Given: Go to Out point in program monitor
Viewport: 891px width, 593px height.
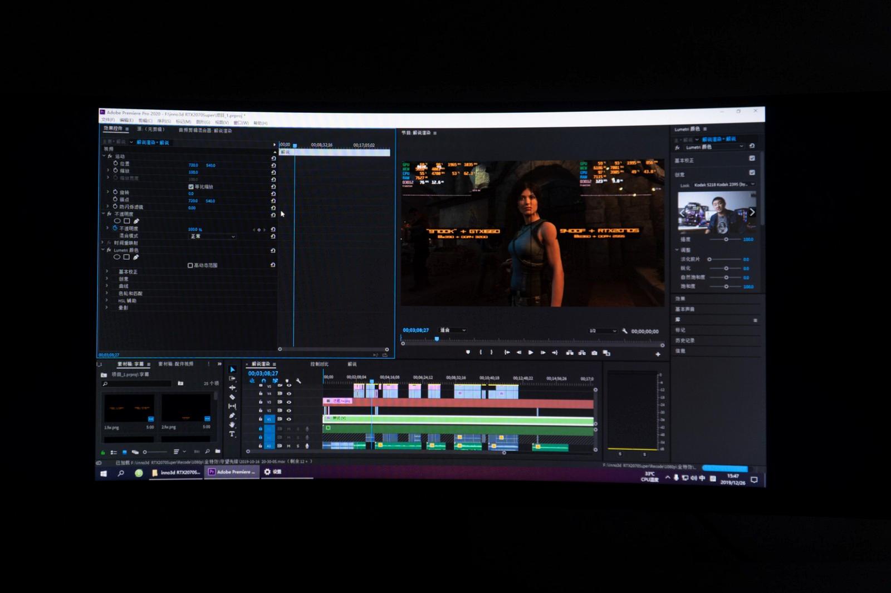Looking at the screenshot, I should (555, 353).
